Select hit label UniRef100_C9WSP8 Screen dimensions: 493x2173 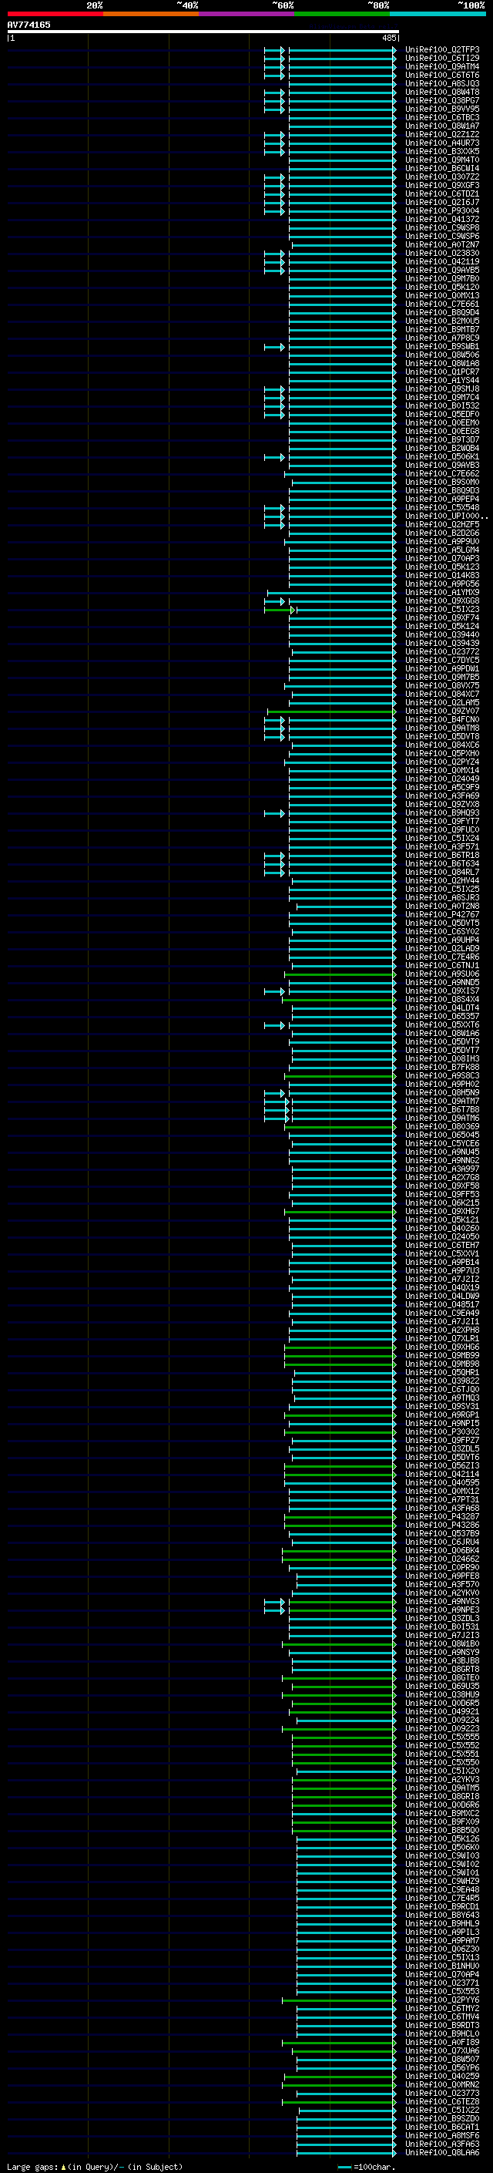coord(442,227)
